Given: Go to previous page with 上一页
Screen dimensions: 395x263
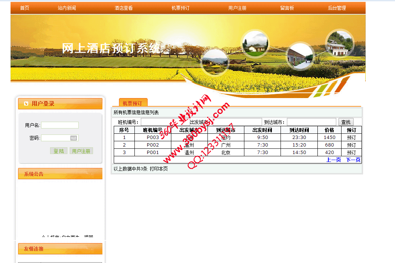Looking at the screenshot, I should [334, 160].
